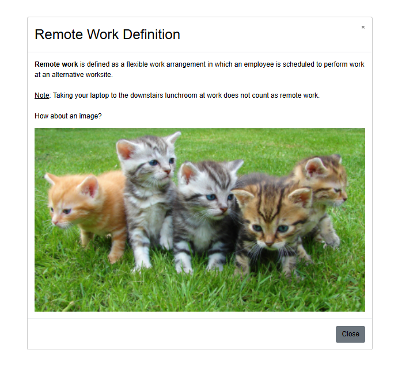The width and height of the screenshot is (417, 372).
Task: Click the underlined "Note" word
Action: [x=41, y=95]
